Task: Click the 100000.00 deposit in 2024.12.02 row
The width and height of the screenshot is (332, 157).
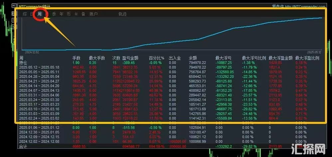Action: 177,142
